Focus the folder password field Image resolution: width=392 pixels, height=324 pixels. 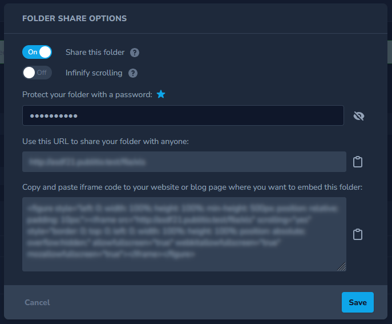pos(183,115)
